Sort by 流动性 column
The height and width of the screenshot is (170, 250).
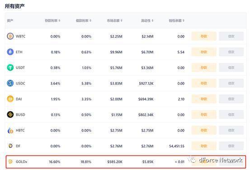click(147, 21)
